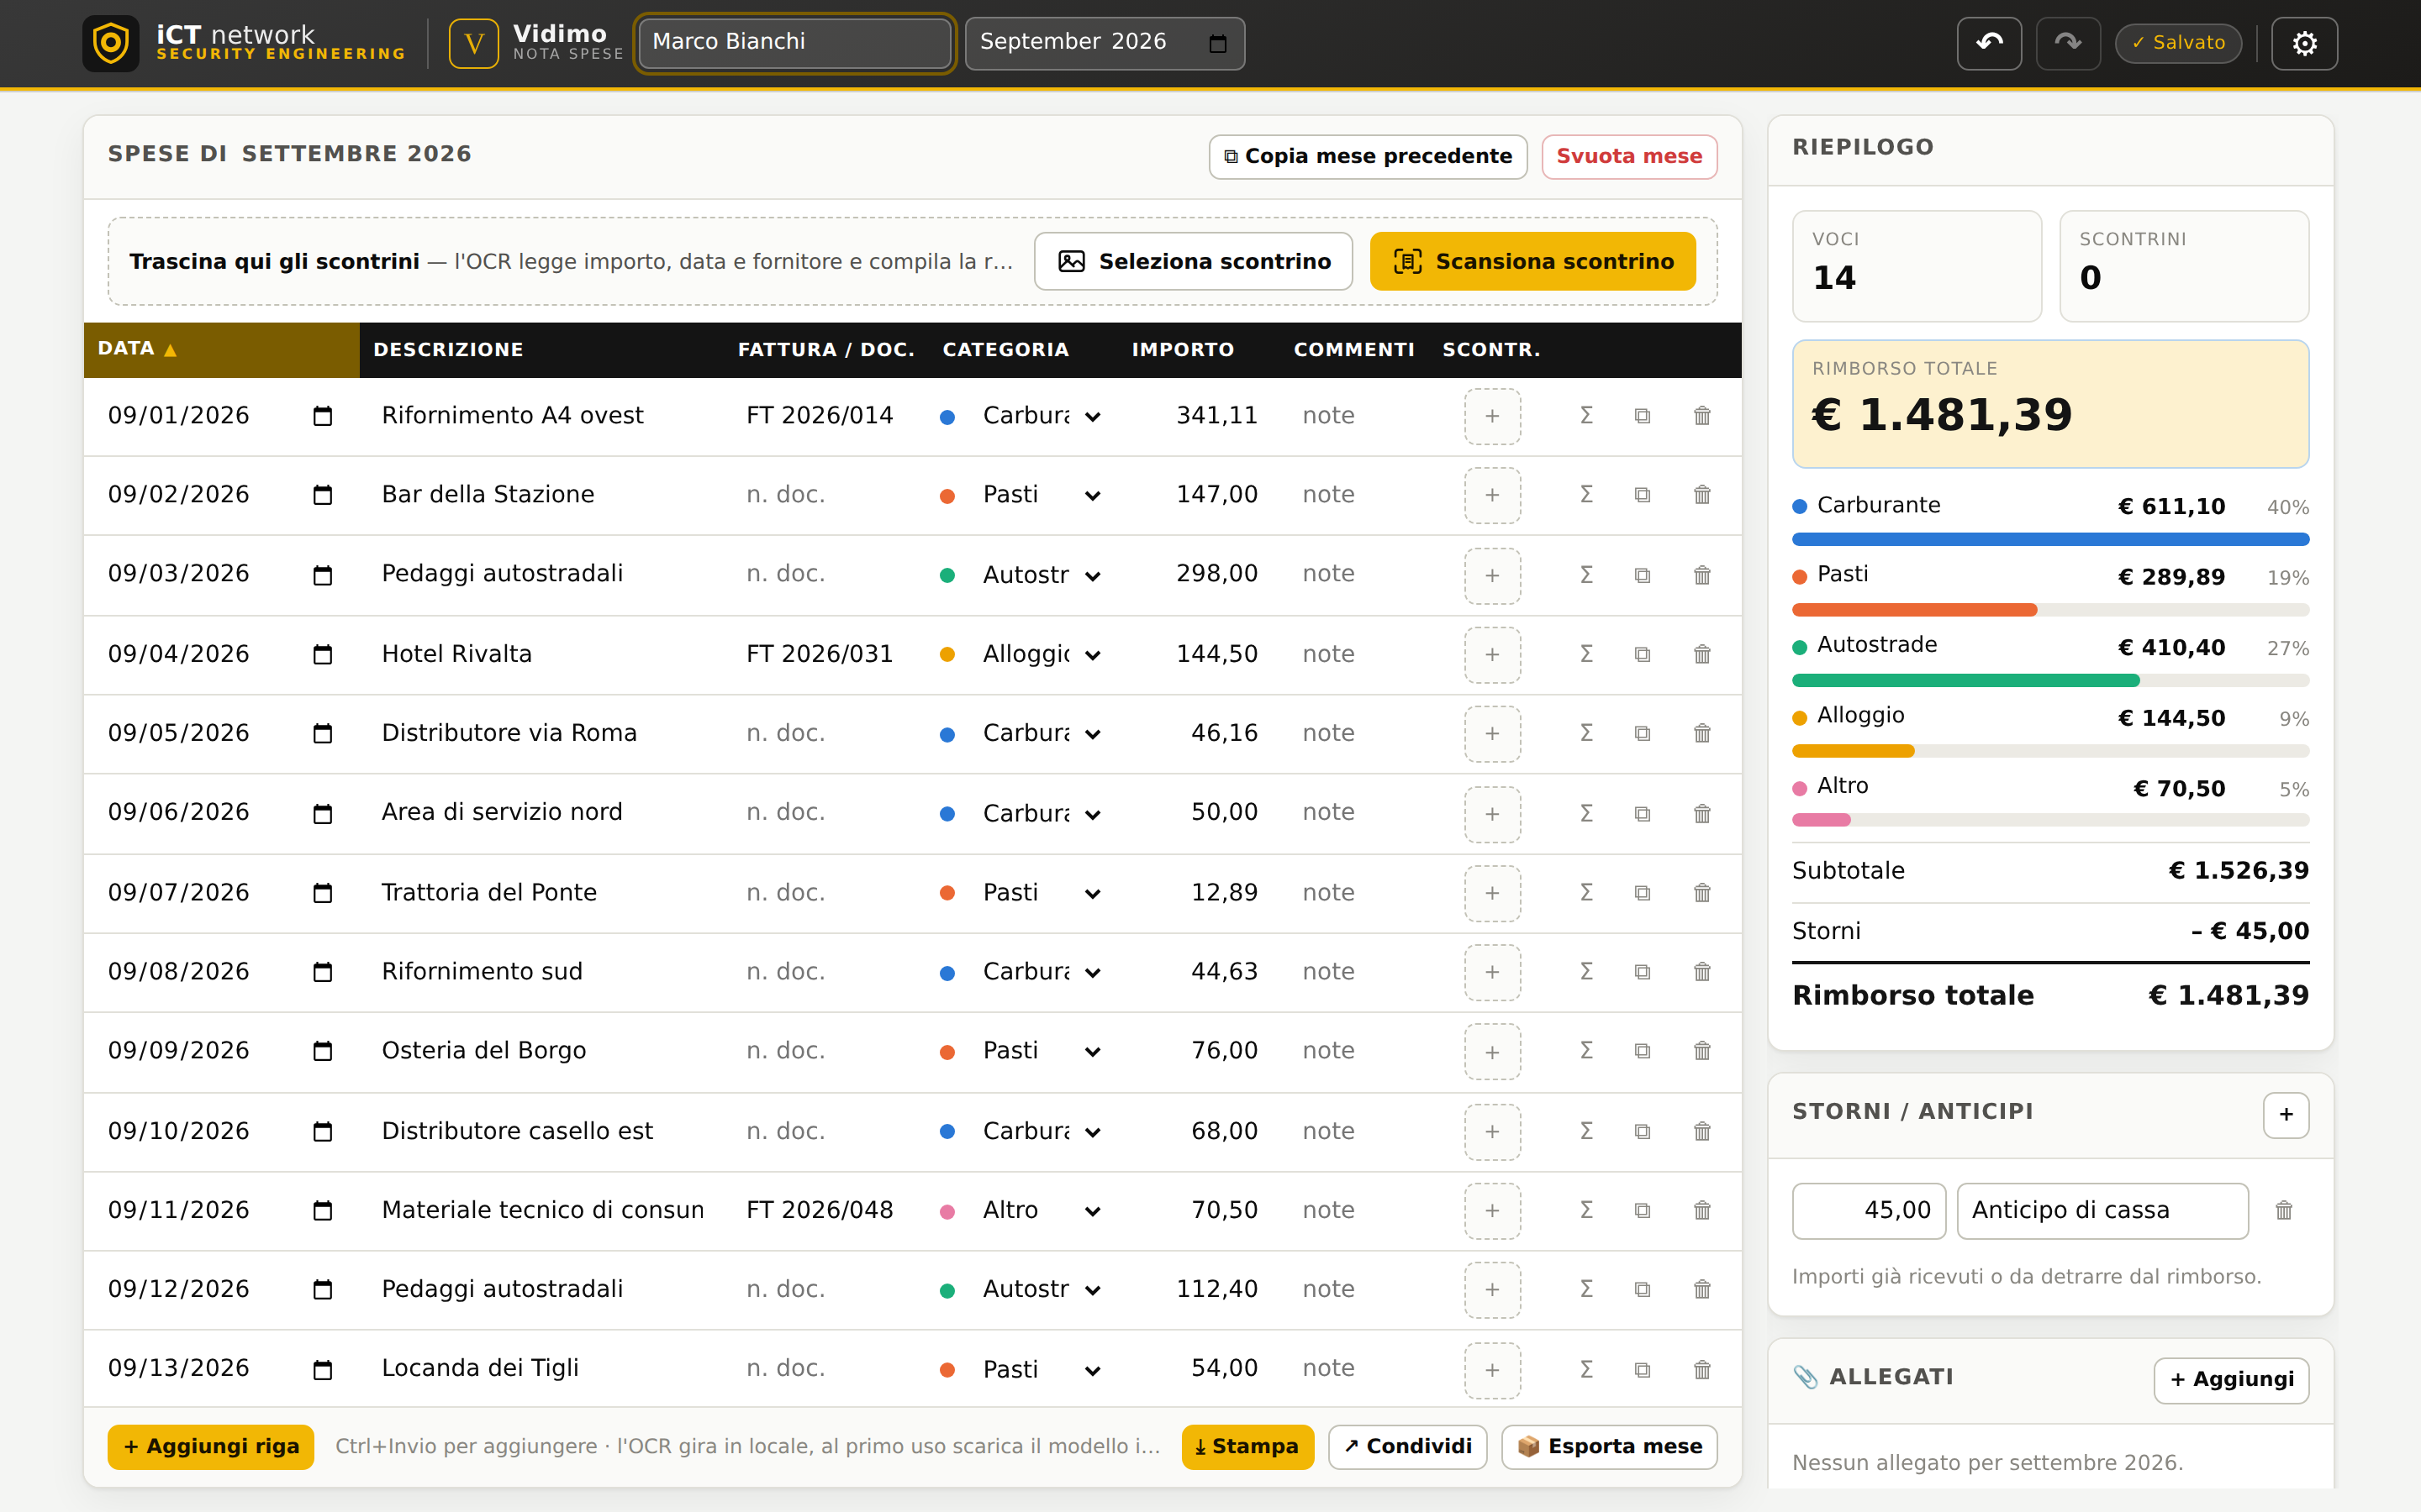Duplicate the Distributore via Roma row
Viewport: 2421px width, 1512px height.
[1642, 733]
